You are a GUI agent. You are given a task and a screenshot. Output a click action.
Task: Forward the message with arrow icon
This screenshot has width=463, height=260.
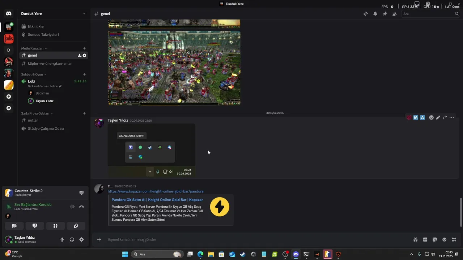445,117
